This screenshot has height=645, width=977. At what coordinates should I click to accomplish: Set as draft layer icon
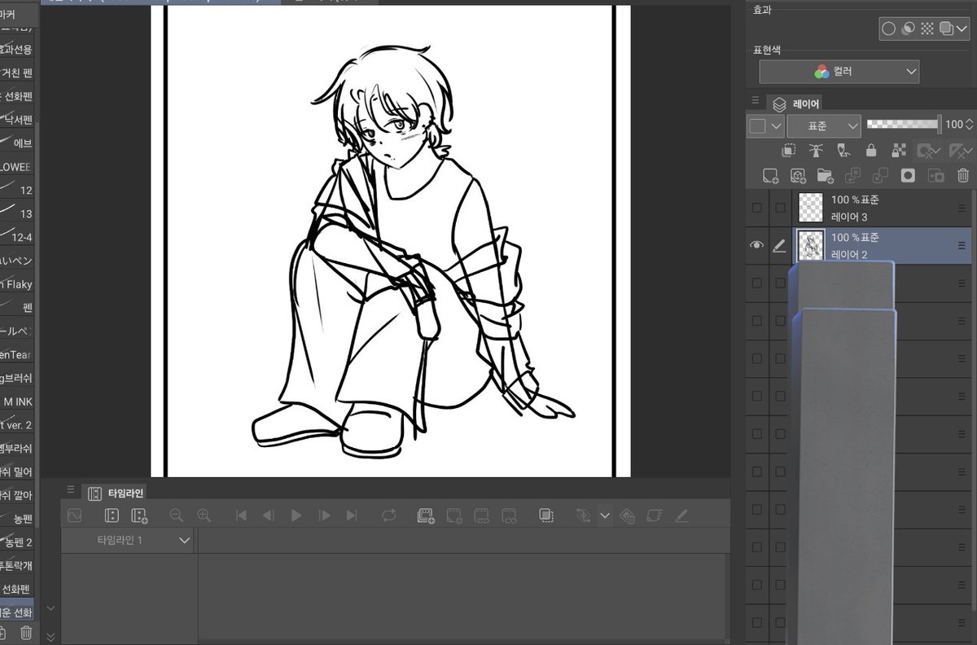(x=843, y=151)
